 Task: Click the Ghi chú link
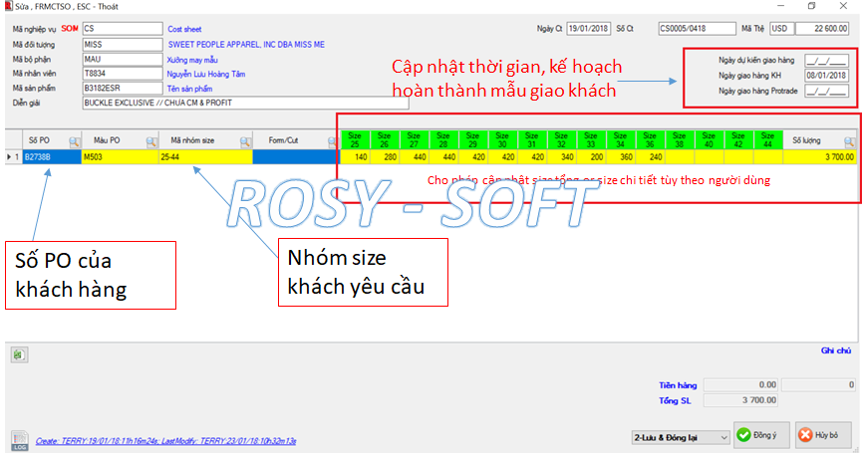[836, 350]
